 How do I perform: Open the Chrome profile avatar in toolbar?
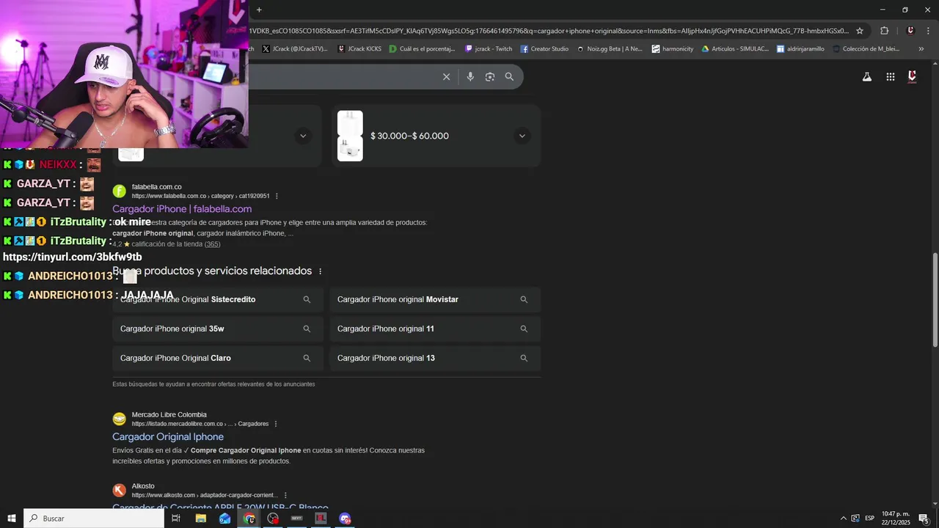[910, 31]
